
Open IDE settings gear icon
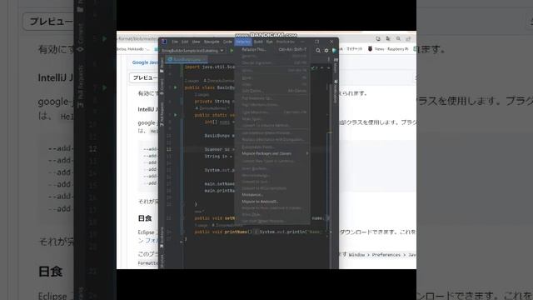[326, 50]
